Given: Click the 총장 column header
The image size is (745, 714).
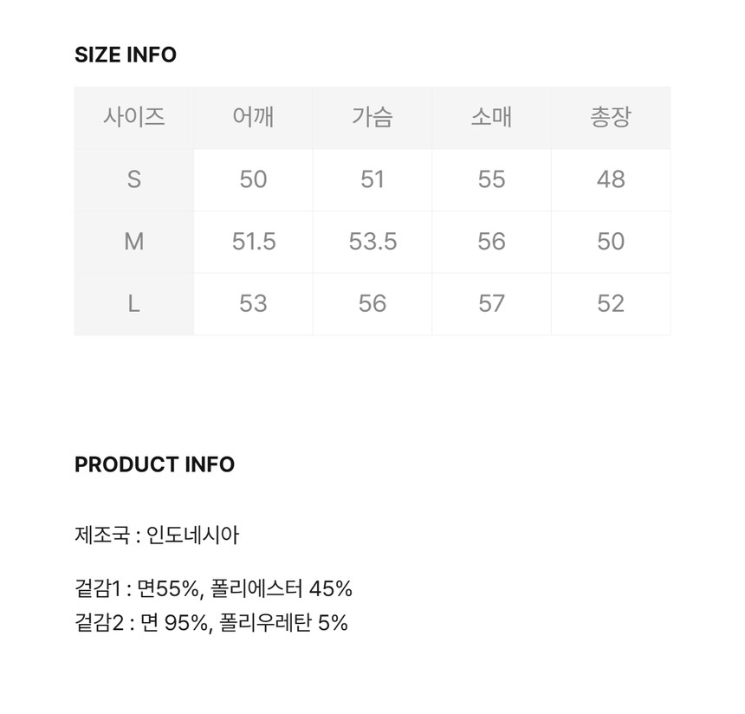Looking at the screenshot, I should pos(611,117).
